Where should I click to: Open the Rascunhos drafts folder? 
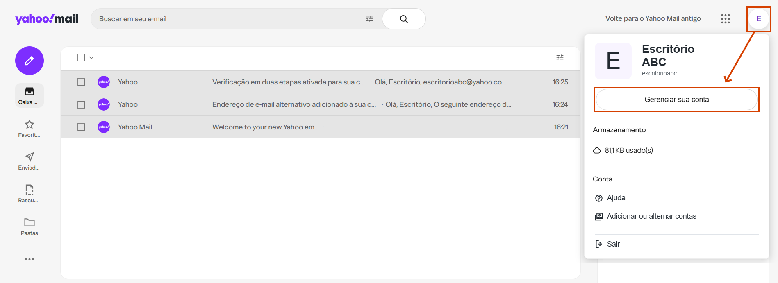click(x=30, y=194)
